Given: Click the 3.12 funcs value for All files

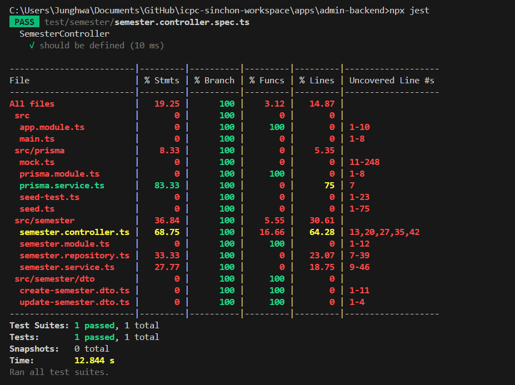Looking at the screenshot, I should pyautogui.click(x=274, y=104).
